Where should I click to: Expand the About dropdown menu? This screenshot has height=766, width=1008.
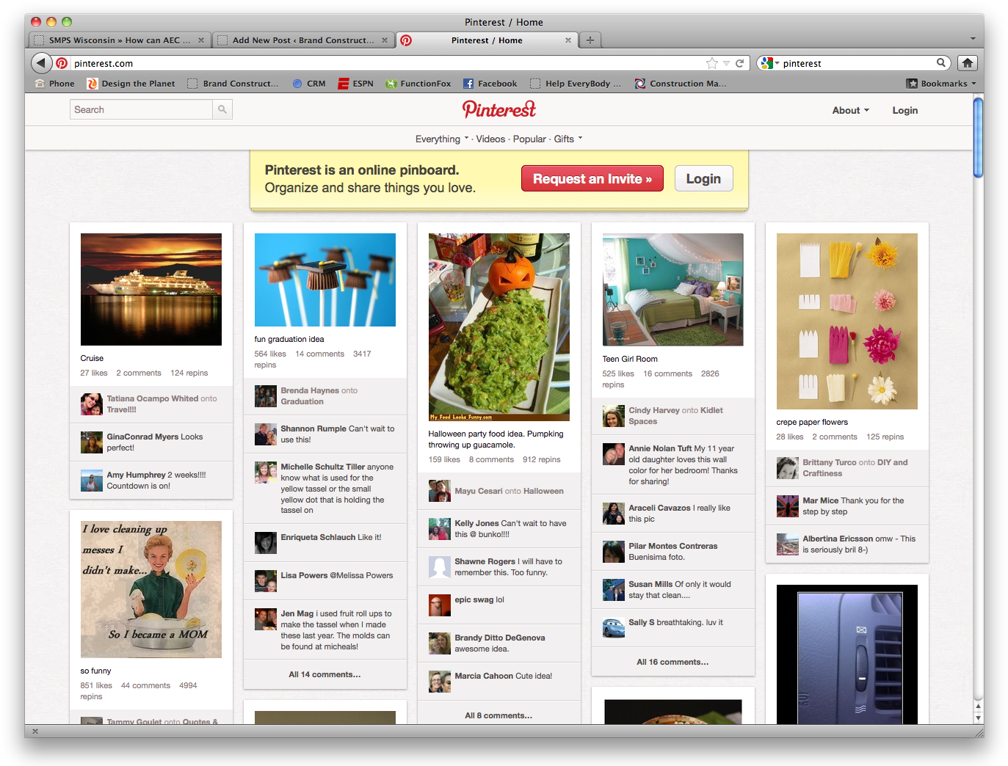(850, 110)
